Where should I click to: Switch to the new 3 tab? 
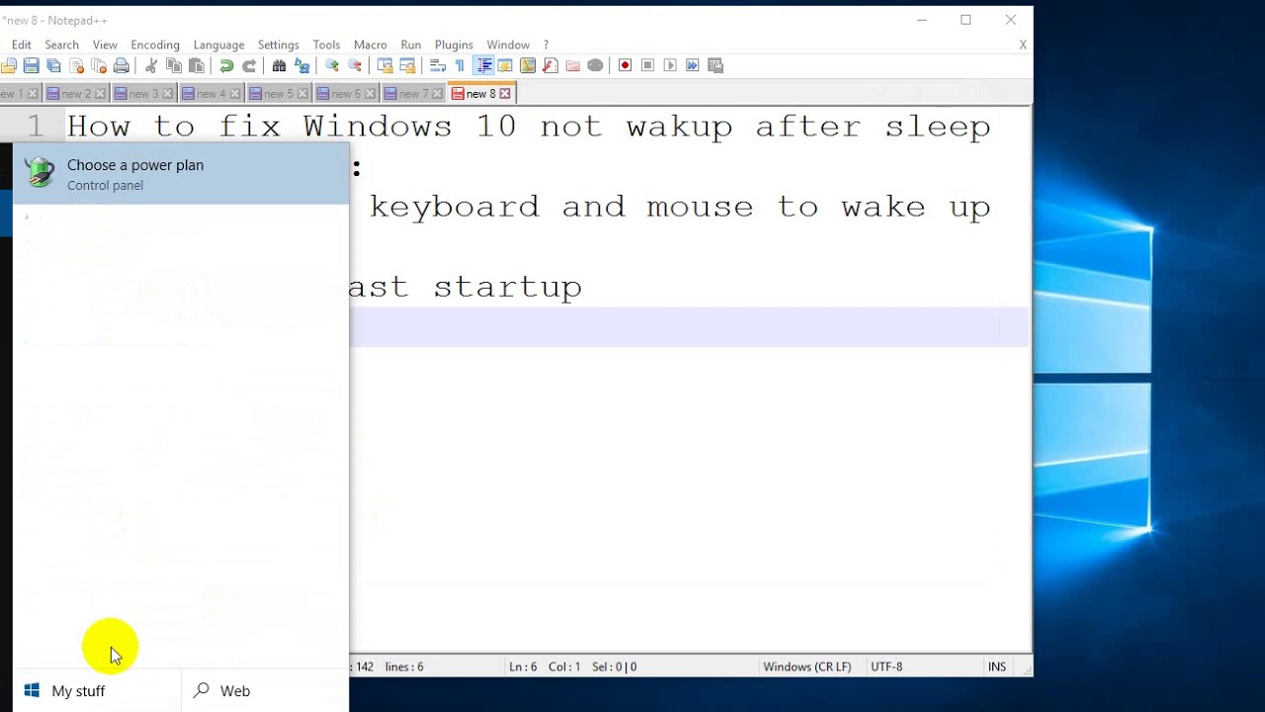[x=143, y=93]
